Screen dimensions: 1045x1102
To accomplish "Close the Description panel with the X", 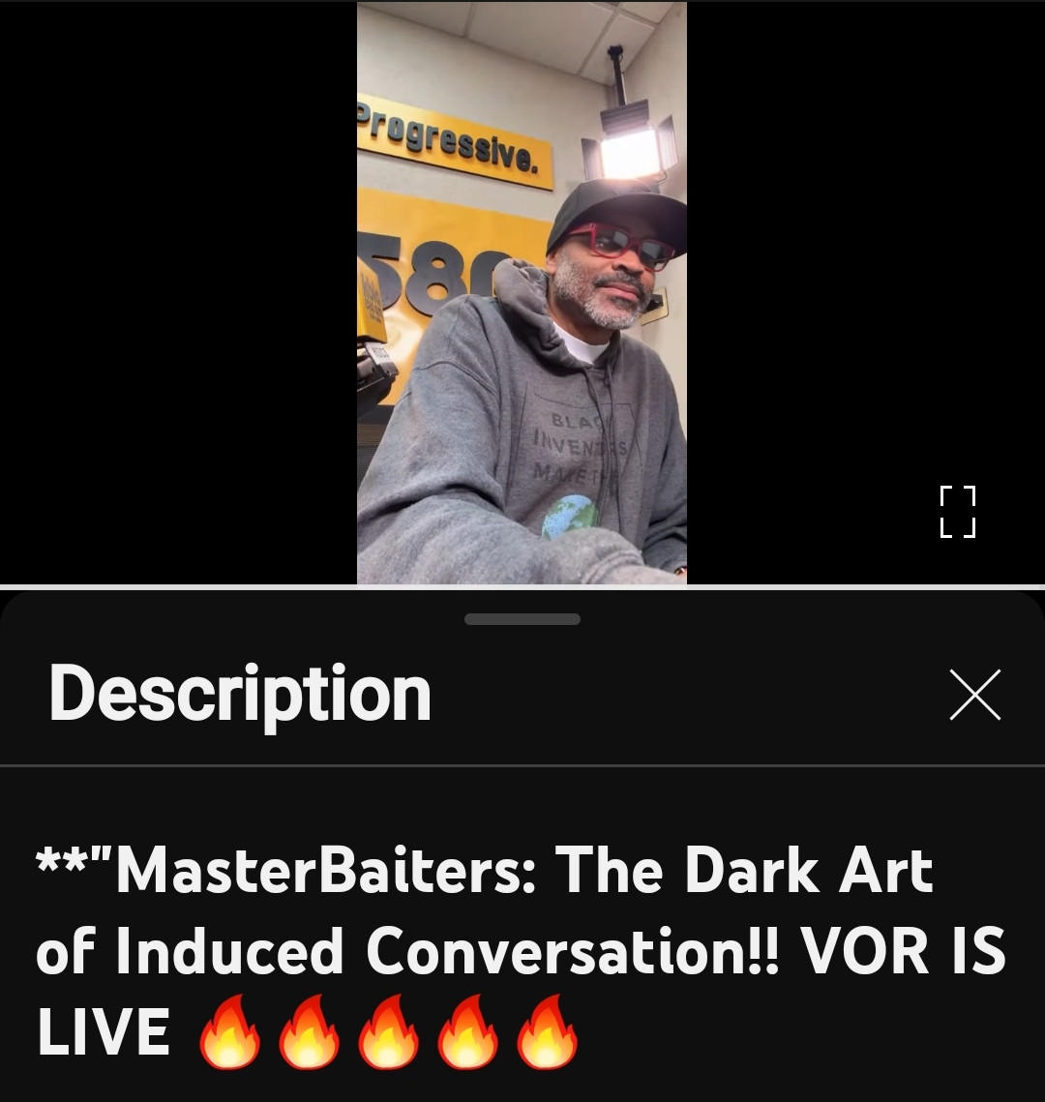I will [974, 695].
